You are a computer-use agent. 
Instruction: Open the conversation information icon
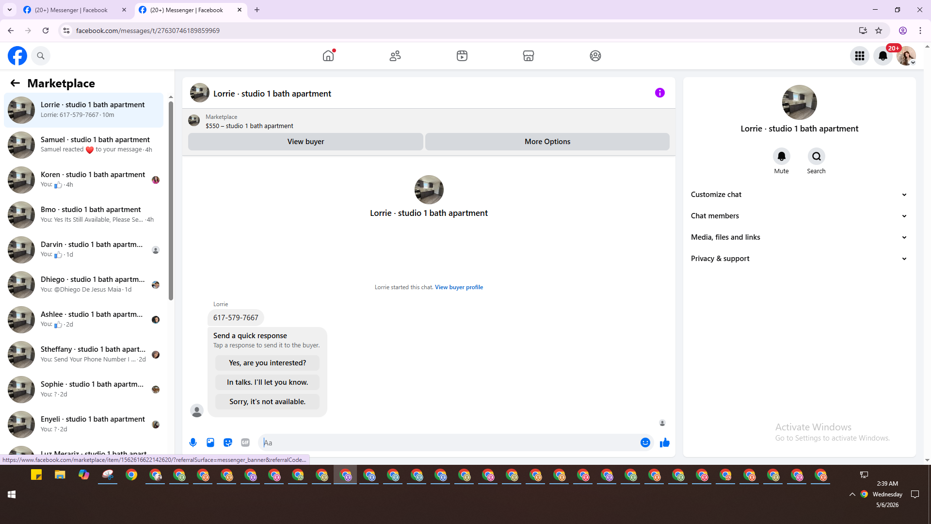(x=660, y=93)
